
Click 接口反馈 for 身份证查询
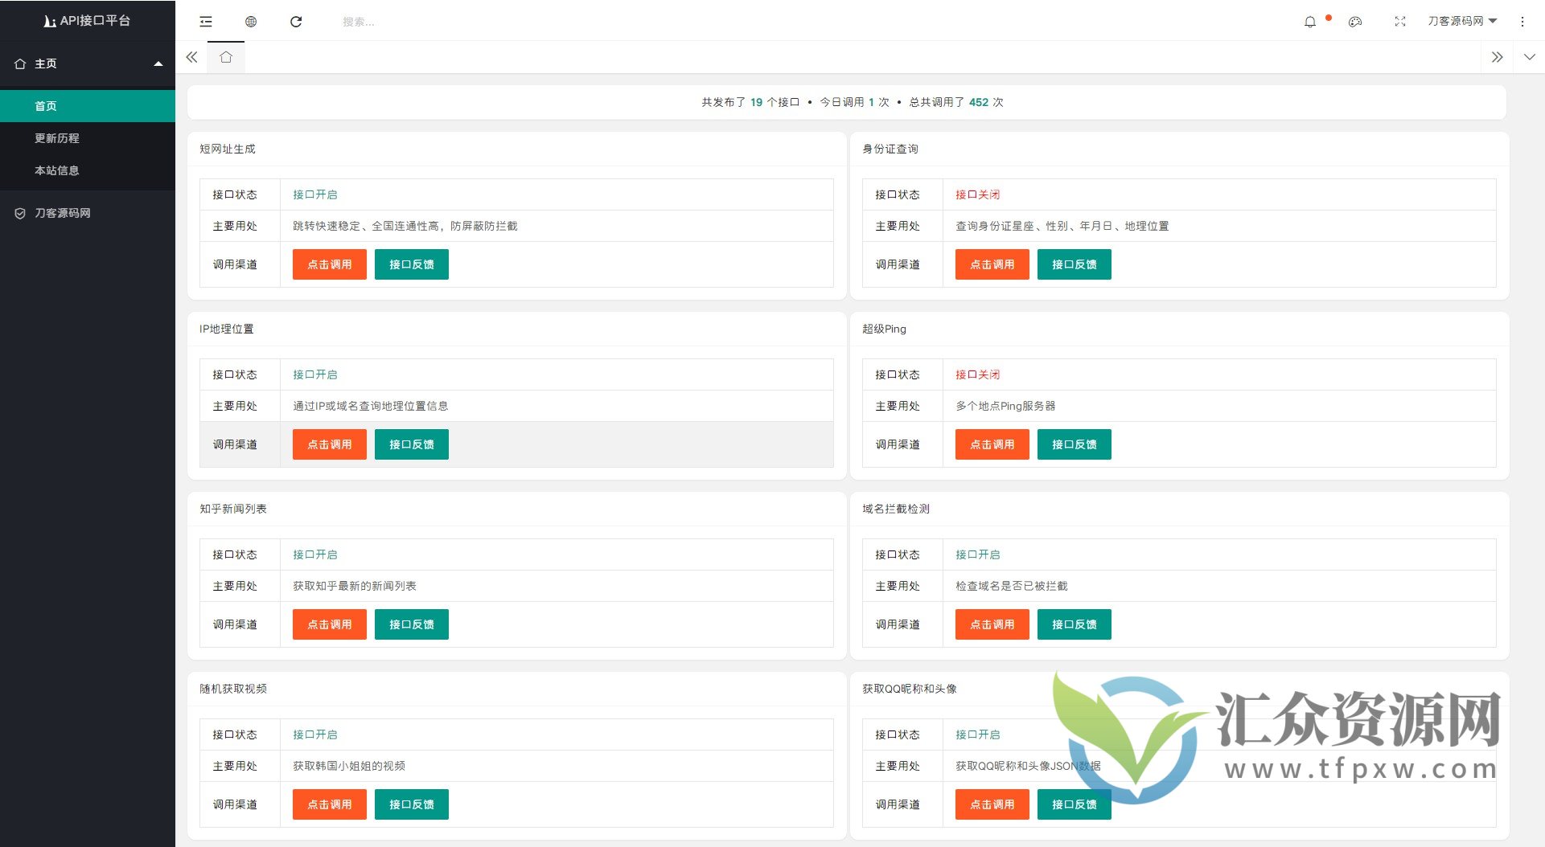pyautogui.click(x=1074, y=264)
